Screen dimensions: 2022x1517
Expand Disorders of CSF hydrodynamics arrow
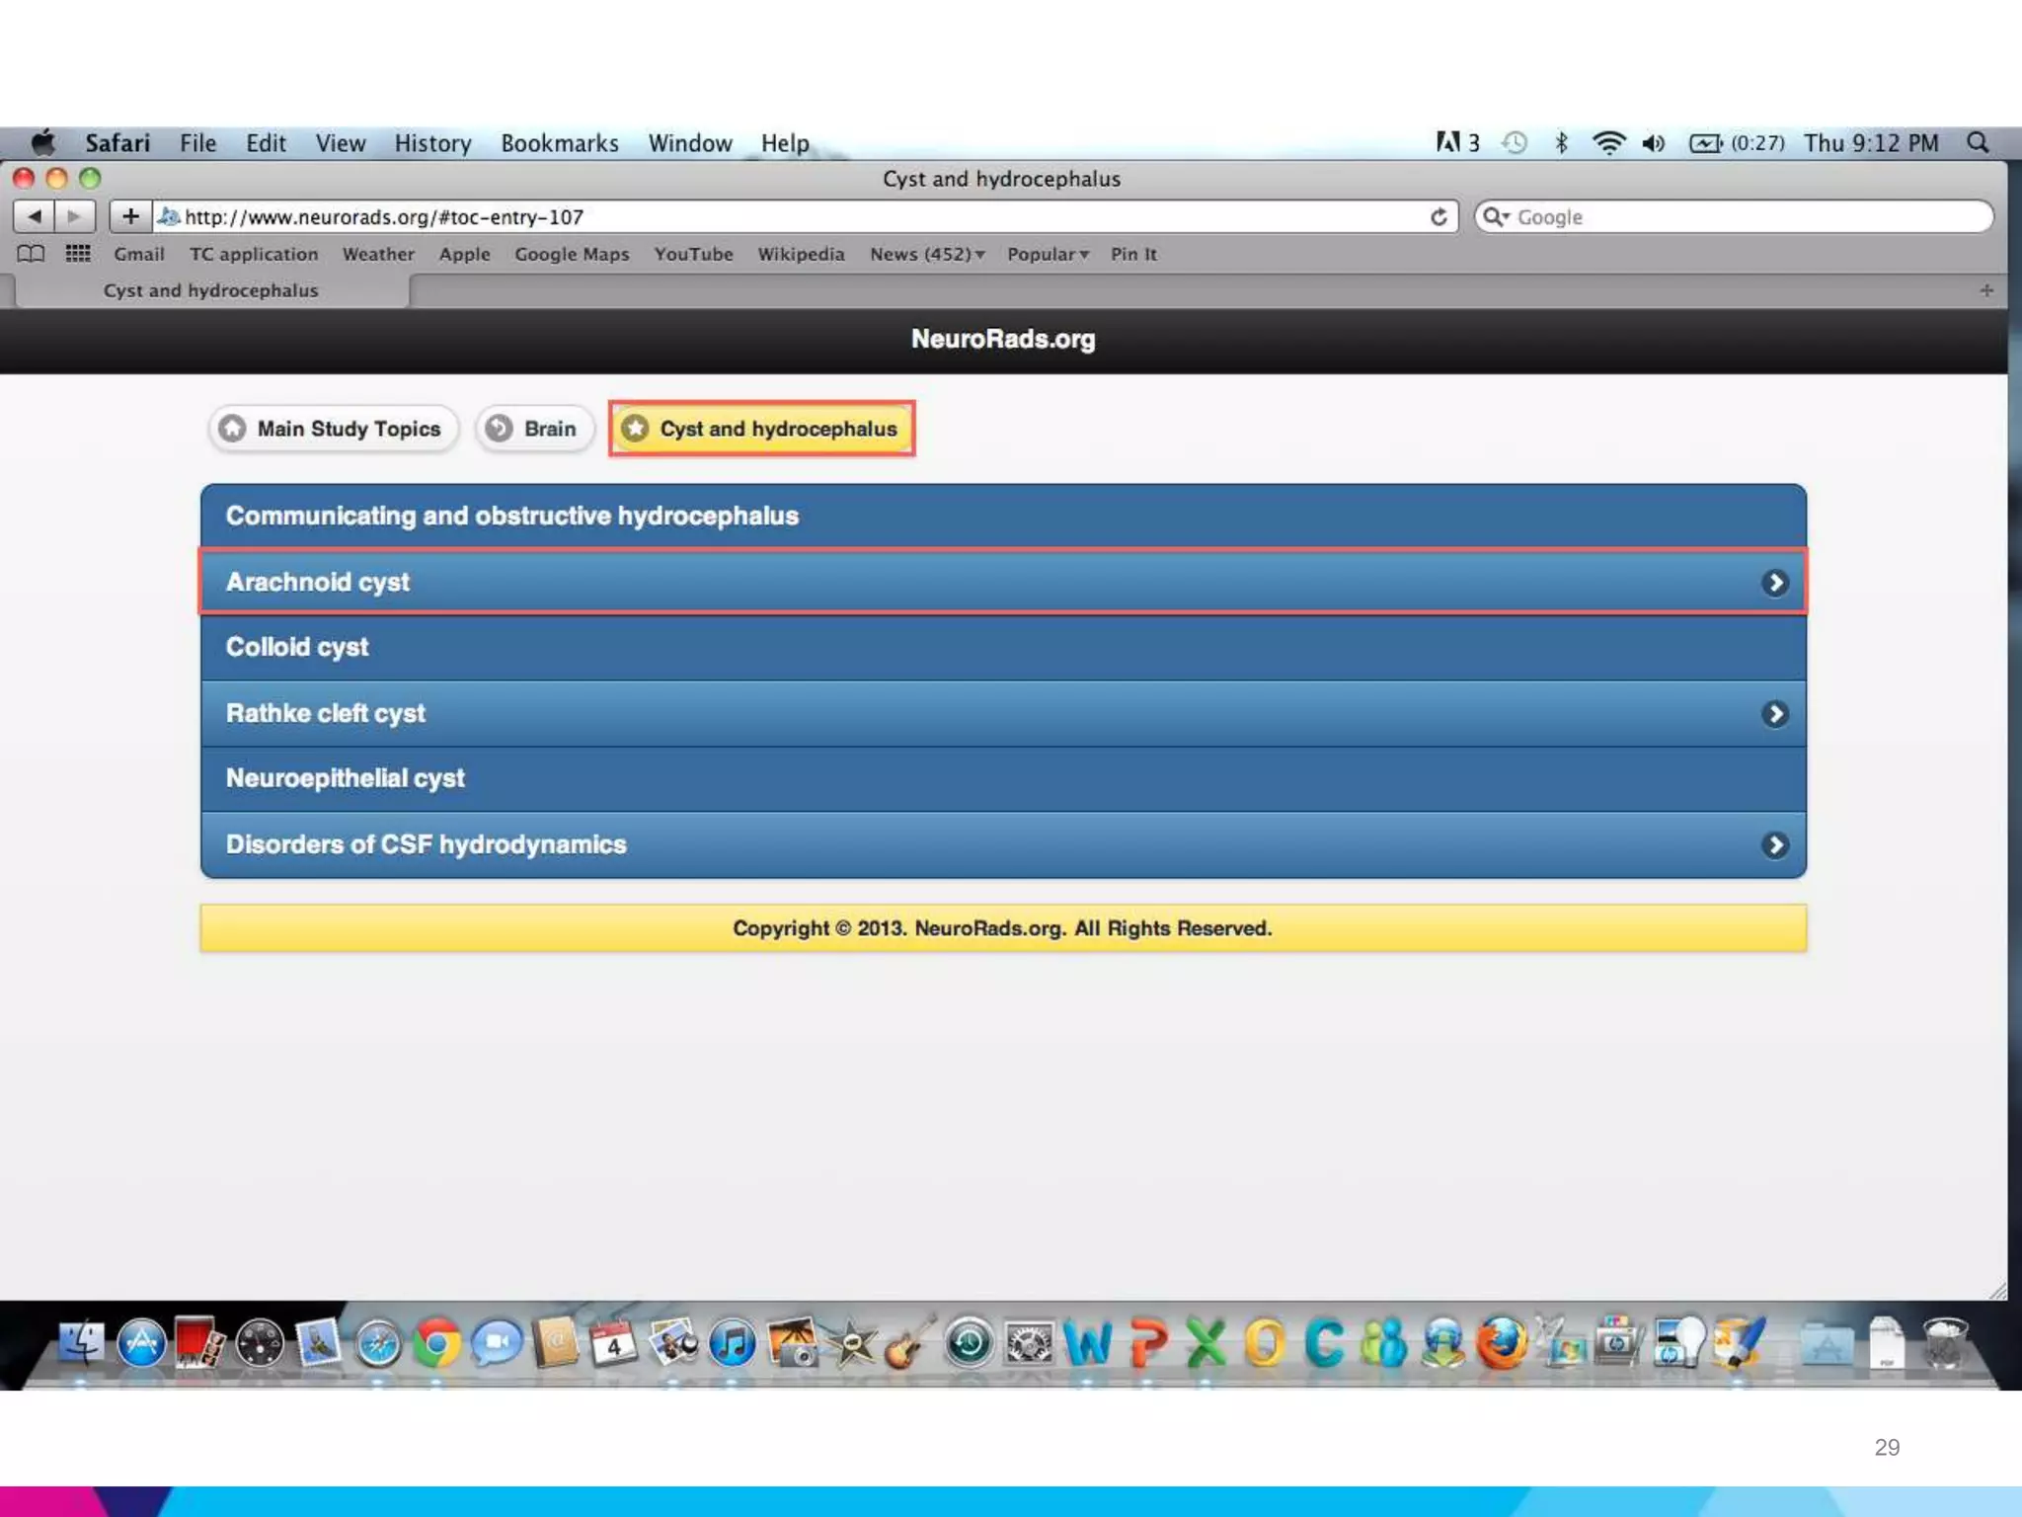point(1774,845)
